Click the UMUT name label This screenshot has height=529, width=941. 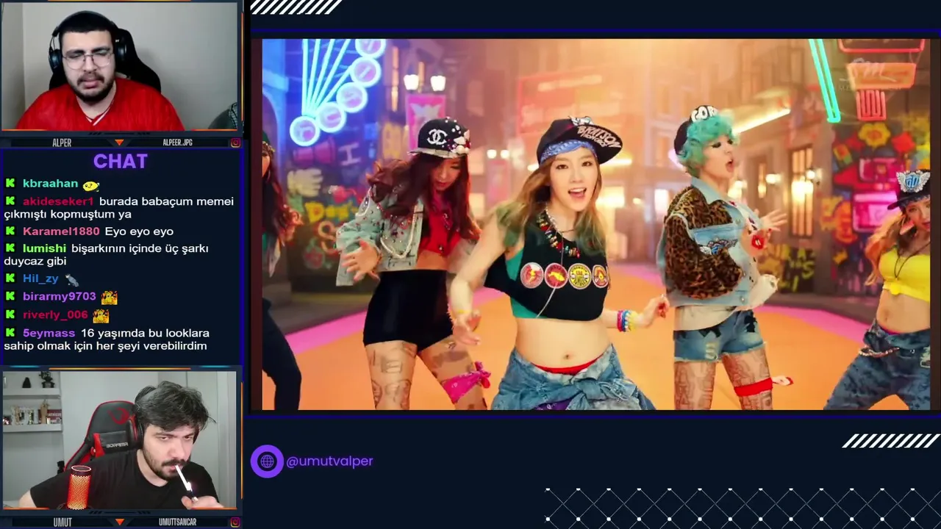62,522
